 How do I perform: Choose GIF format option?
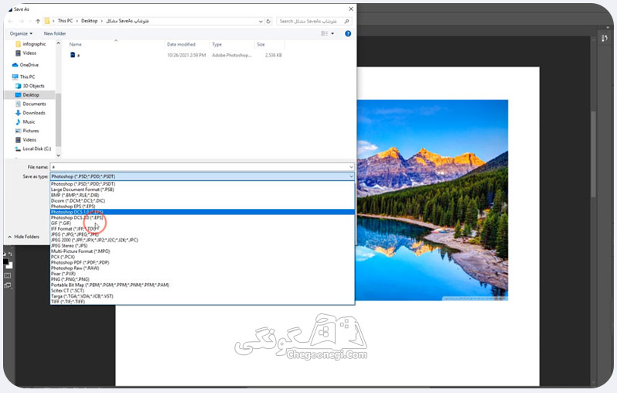pos(203,224)
